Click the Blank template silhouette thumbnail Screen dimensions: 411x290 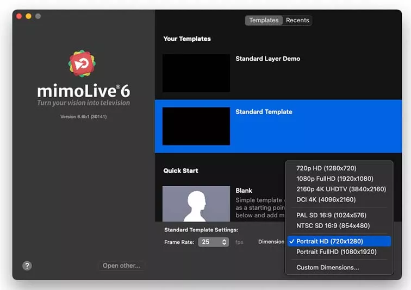[196, 204]
